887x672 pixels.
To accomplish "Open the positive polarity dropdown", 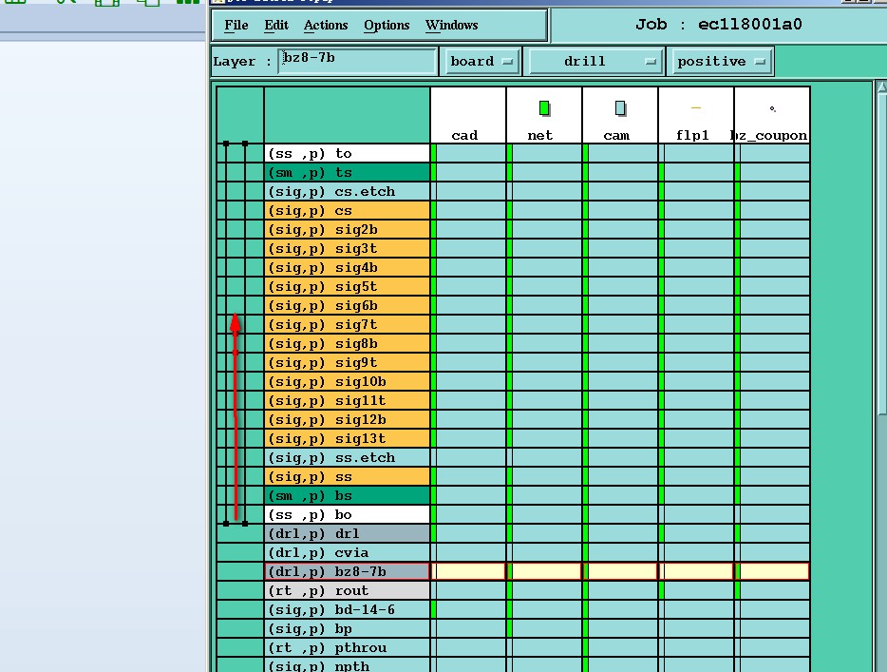I will (721, 61).
